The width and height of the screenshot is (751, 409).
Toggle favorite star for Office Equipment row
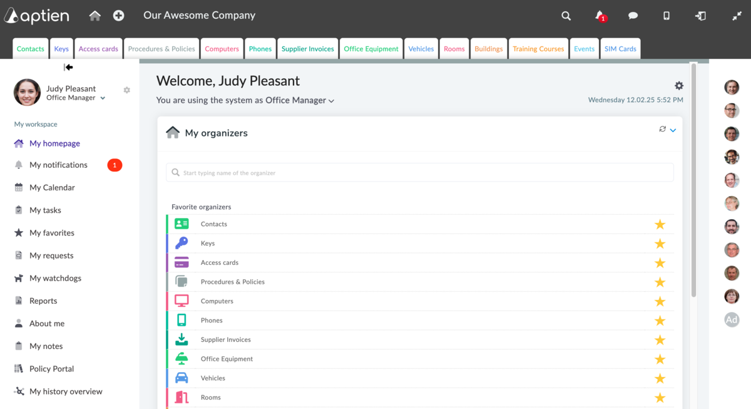[x=660, y=360]
